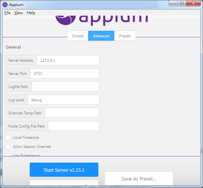Click the Logfile Path label
The width and height of the screenshot is (203, 188).
click(18, 87)
